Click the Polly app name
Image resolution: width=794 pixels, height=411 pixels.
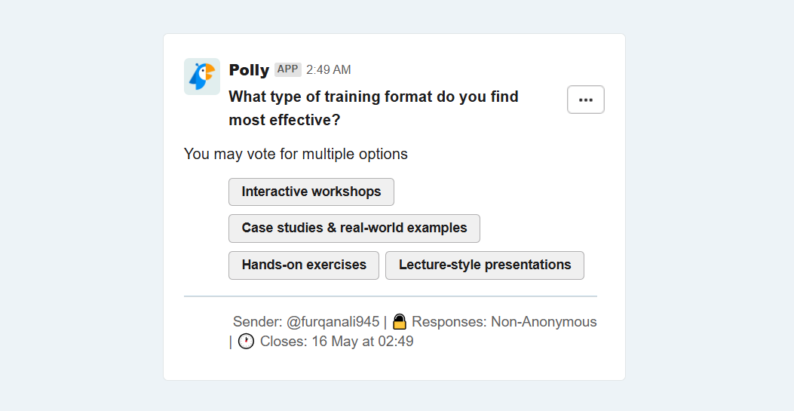(x=249, y=70)
